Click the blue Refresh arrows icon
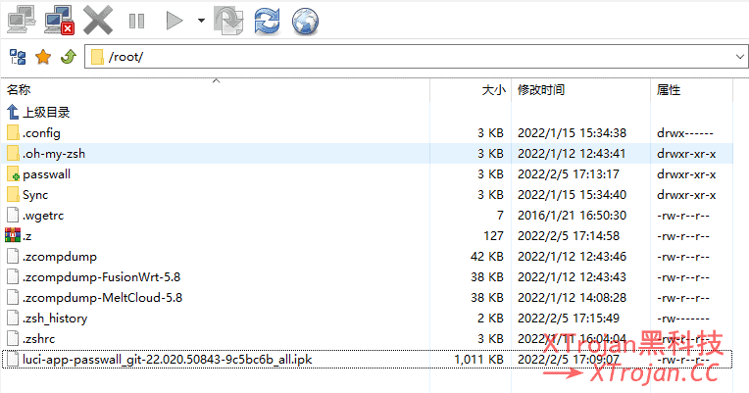This screenshot has width=749, height=393. [267, 19]
